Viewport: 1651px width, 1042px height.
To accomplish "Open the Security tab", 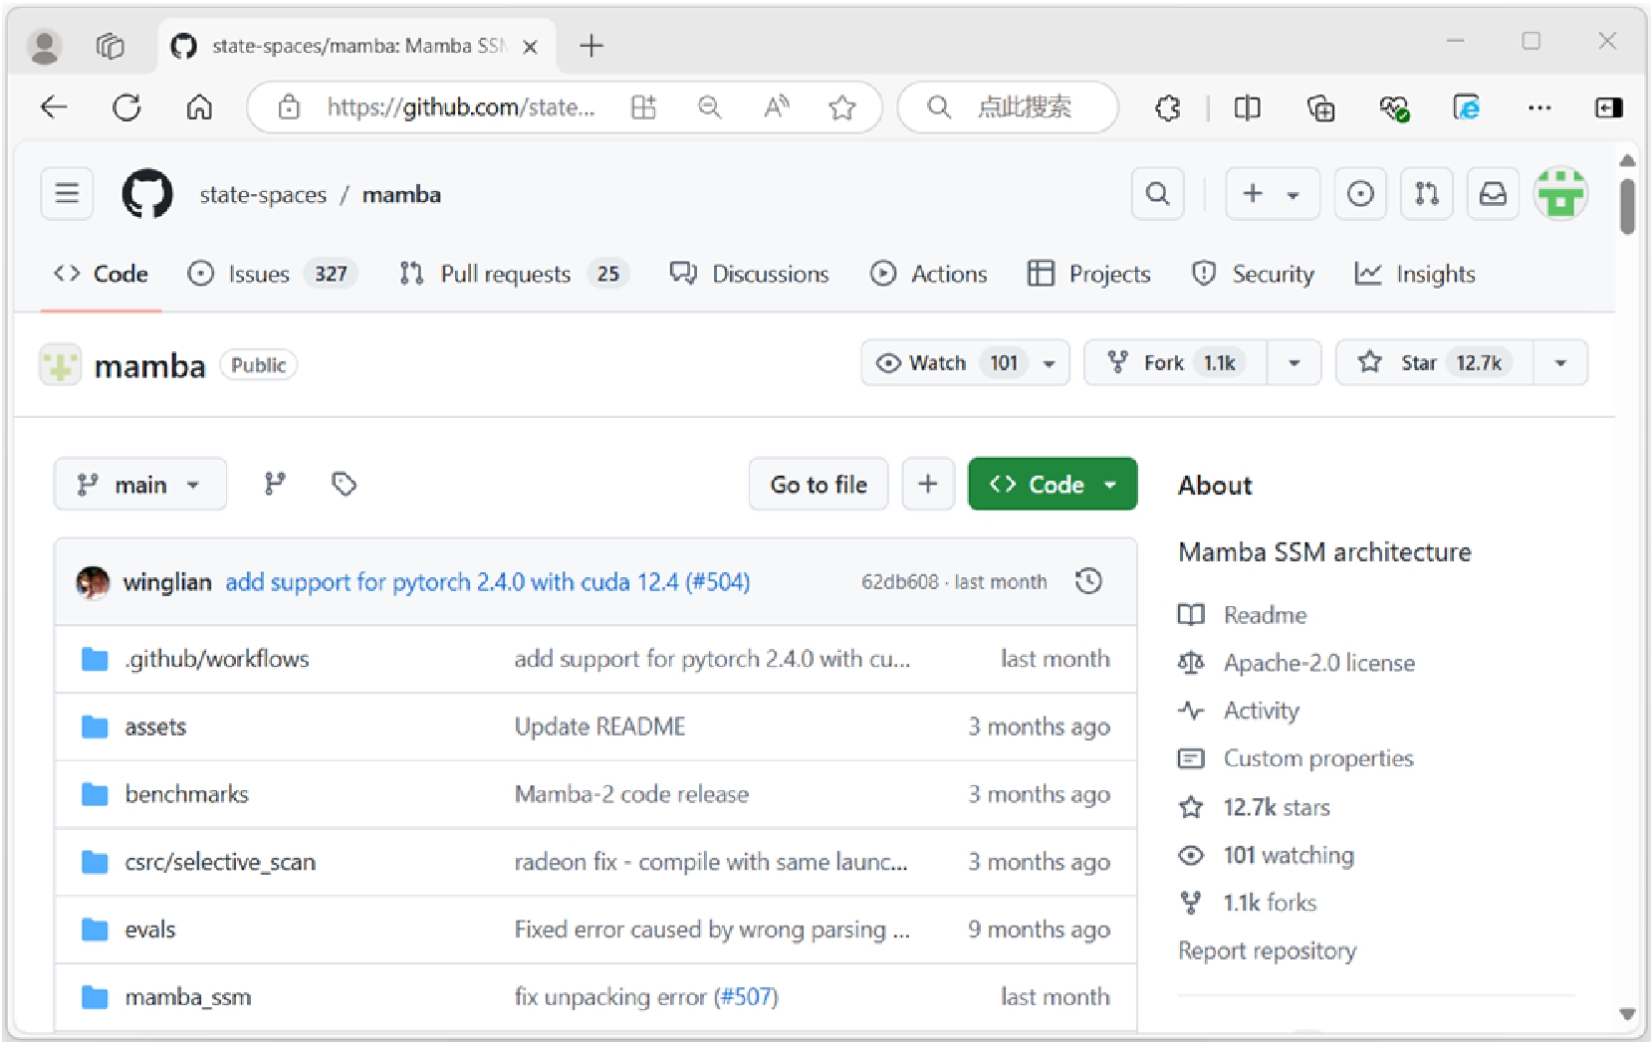I will [1254, 274].
